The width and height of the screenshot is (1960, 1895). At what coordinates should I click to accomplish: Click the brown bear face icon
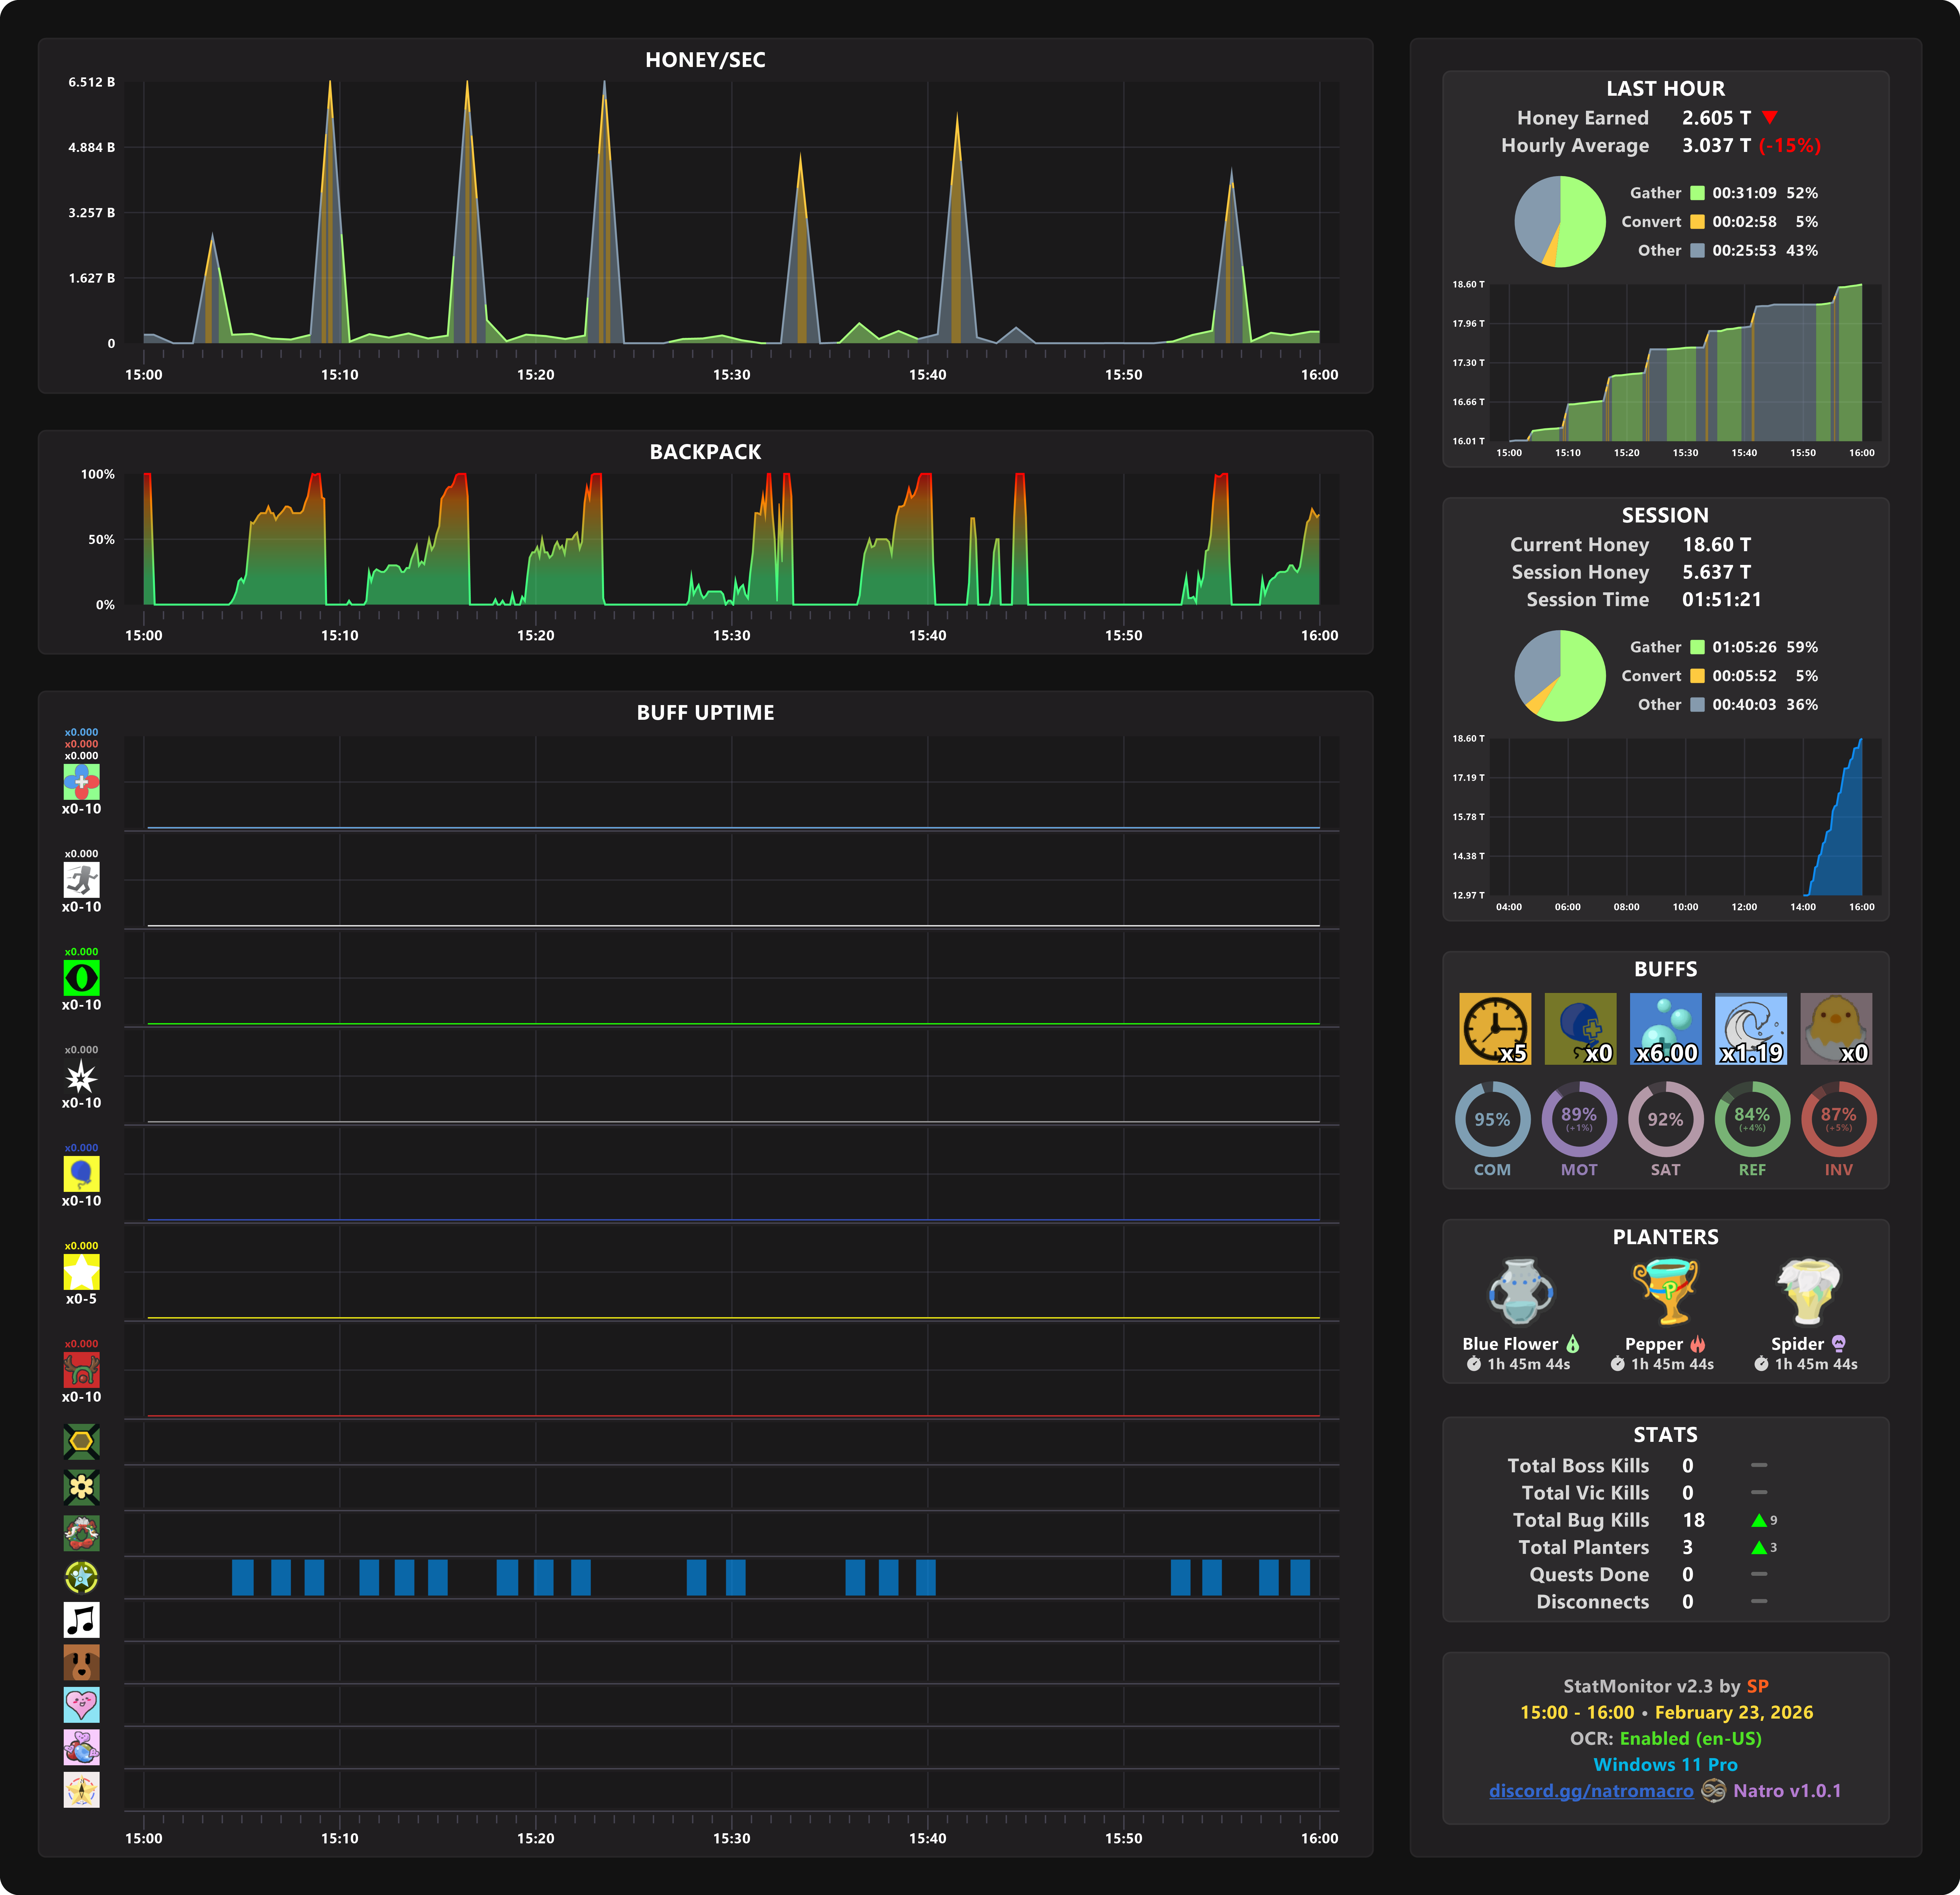81,1662
